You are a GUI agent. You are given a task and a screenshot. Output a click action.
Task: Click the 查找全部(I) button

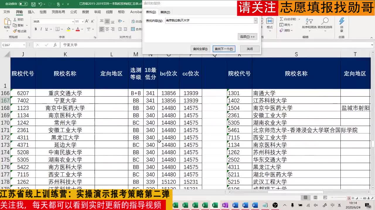(x=200, y=49)
